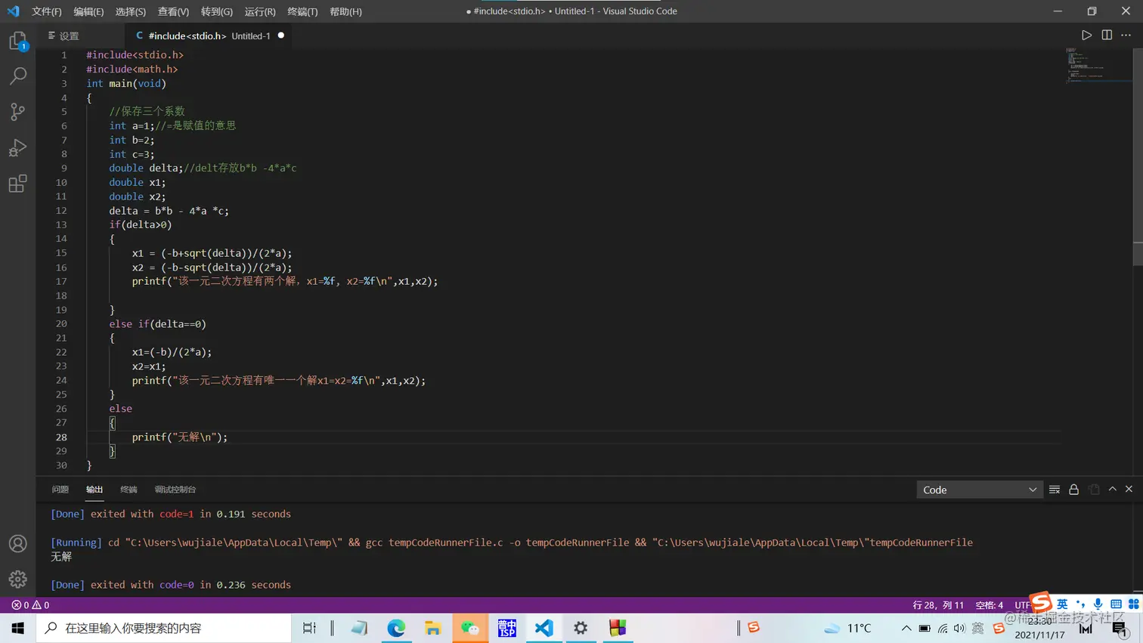Open Task View on the taskbar

tap(309, 628)
